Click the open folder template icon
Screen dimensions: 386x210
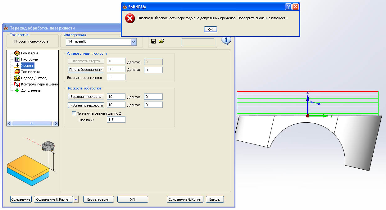[x=161, y=41]
